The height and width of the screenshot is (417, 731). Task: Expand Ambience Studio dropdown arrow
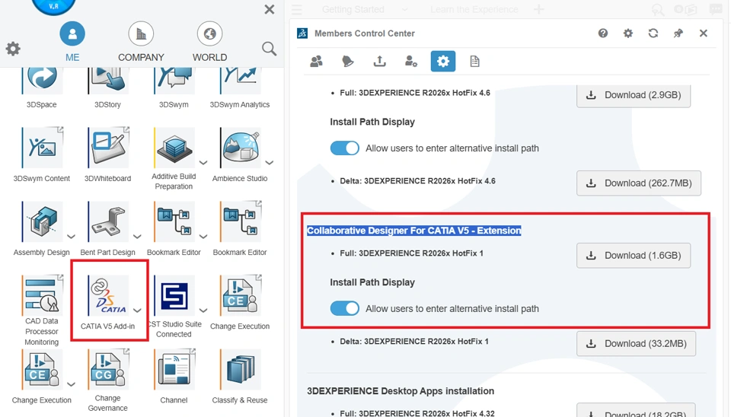[x=270, y=163]
